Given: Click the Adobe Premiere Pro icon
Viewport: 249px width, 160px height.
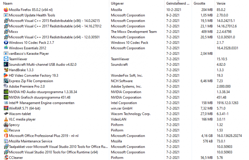Looking at the screenshot, I should pyautogui.click(x=6, y=87).
